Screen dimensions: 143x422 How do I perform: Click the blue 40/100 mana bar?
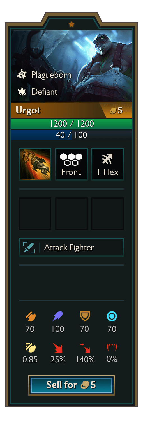[x=71, y=135]
